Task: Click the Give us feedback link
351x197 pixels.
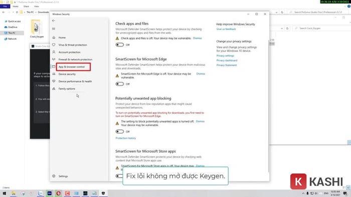Action: [226, 29]
